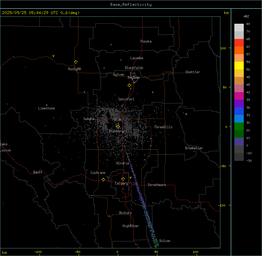Click the Banff town label
The height and width of the screenshot is (256, 262).
(x=38, y=172)
